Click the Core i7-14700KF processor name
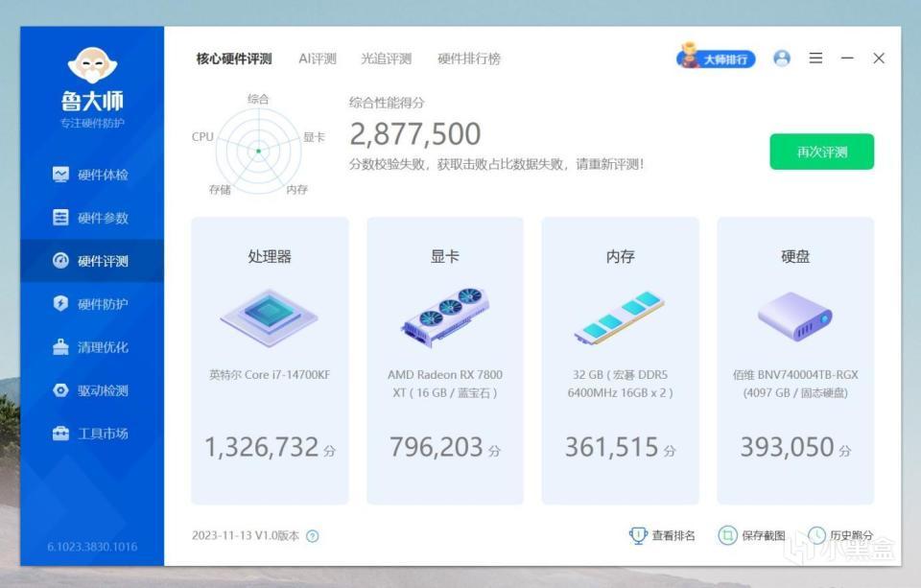This screenshot has width=921, height=588. 270,375
